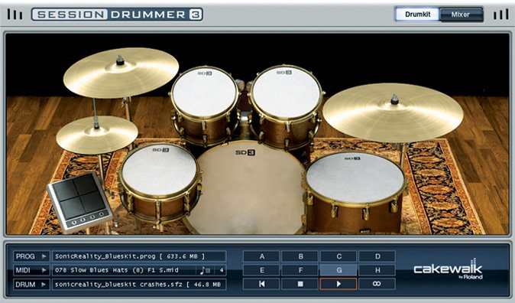The width and height of the screenshot is (515, 303).
Task: Stop pattern playback
Action: tap(300, 284)
